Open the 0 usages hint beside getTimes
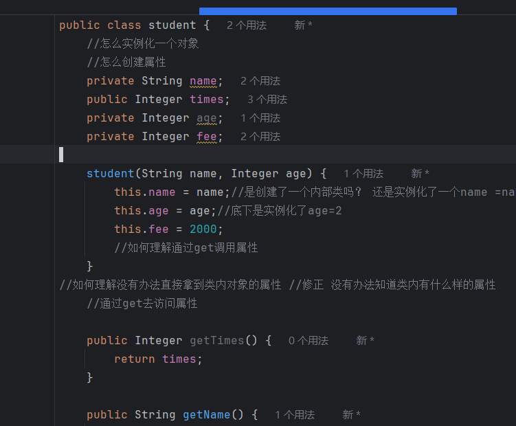Image resolution: width=516 pixels, height=426 pixels. [x=309, y=341]
